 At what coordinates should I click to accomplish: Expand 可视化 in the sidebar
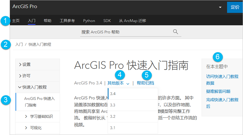click(38, 128)
